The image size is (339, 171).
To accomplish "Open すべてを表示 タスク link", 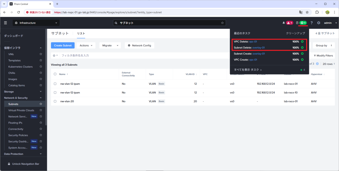I will click(248, 70).
